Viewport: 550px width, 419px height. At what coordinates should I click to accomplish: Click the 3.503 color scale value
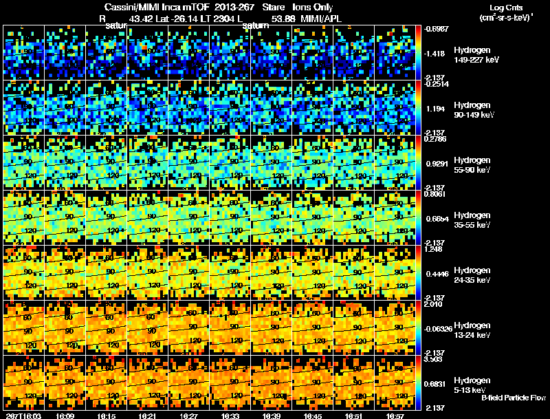(x=433, y=359)
